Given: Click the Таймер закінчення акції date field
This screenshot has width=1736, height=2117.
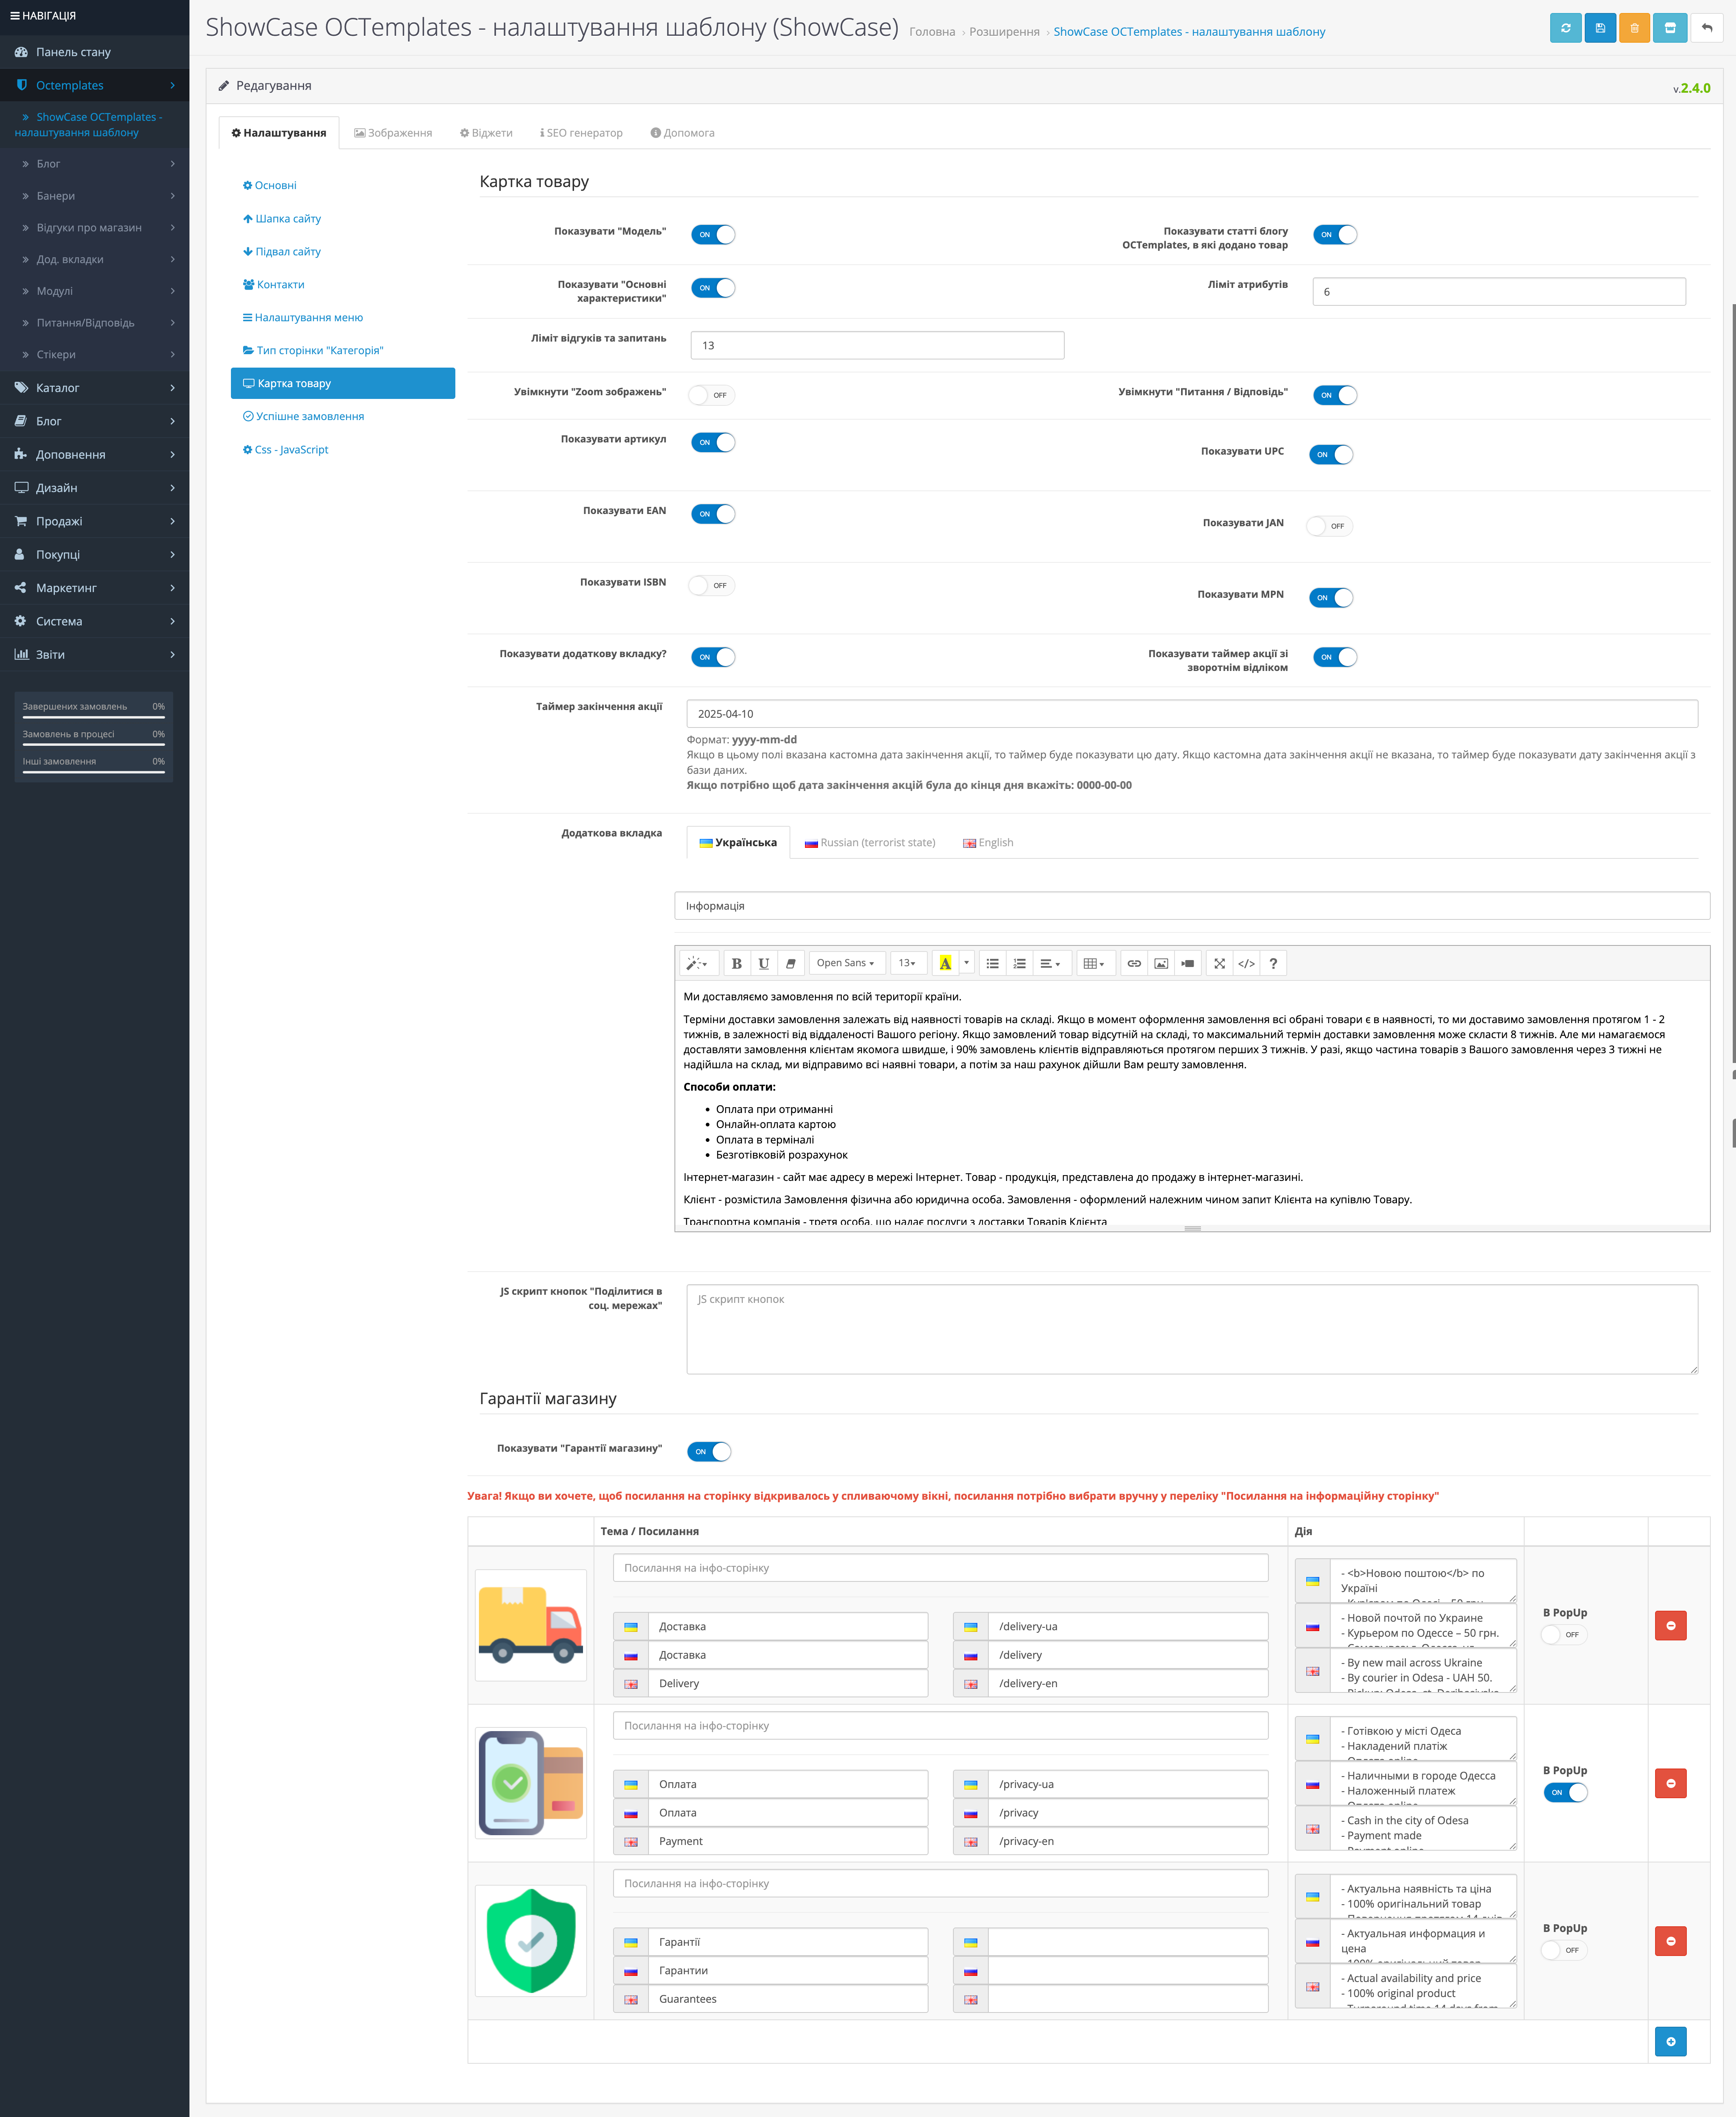Looking at the screenshot, I should 1192,714.
